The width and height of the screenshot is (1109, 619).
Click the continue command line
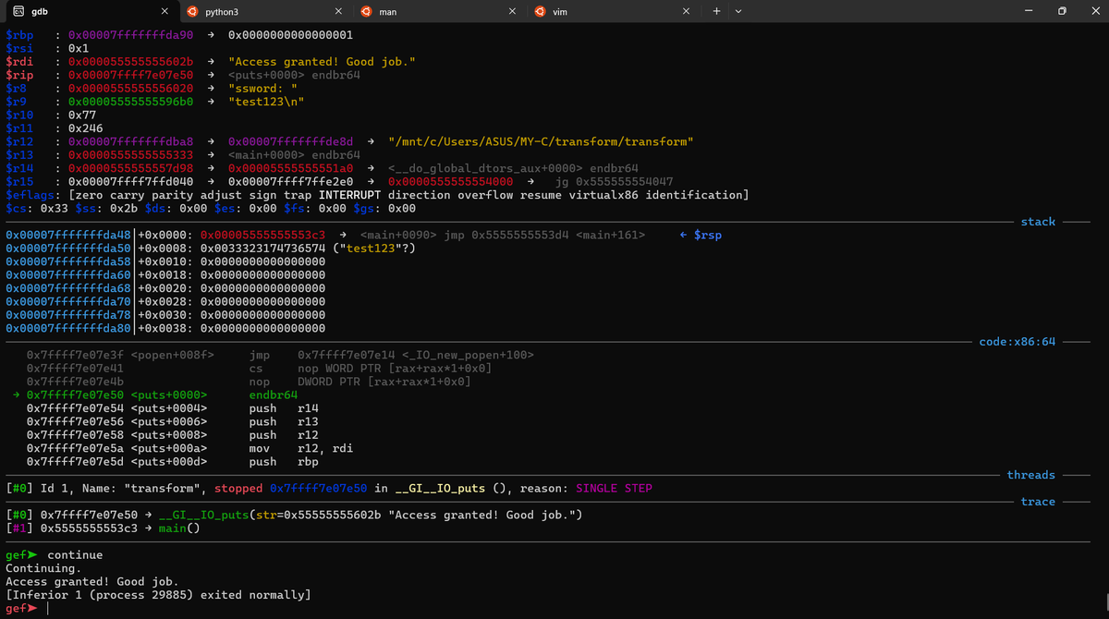[x=55, y=555]
